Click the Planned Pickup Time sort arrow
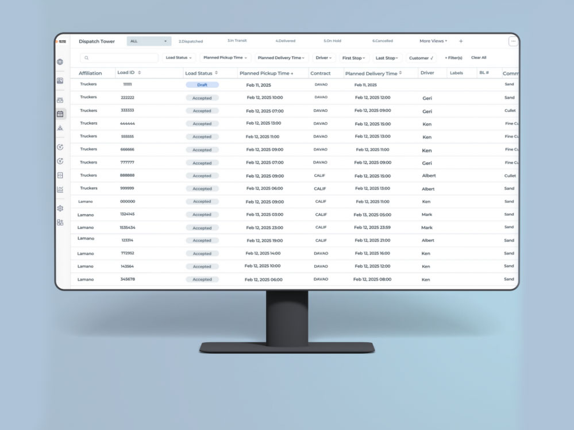This screenshot has height=430, width=574. [x=292, y=73]
